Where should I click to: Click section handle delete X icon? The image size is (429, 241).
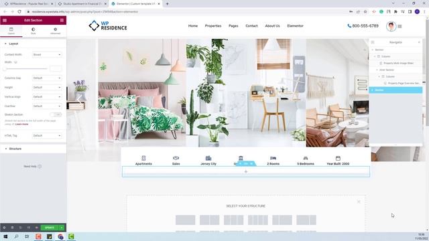pyautogui.click(x=251, y=163)
